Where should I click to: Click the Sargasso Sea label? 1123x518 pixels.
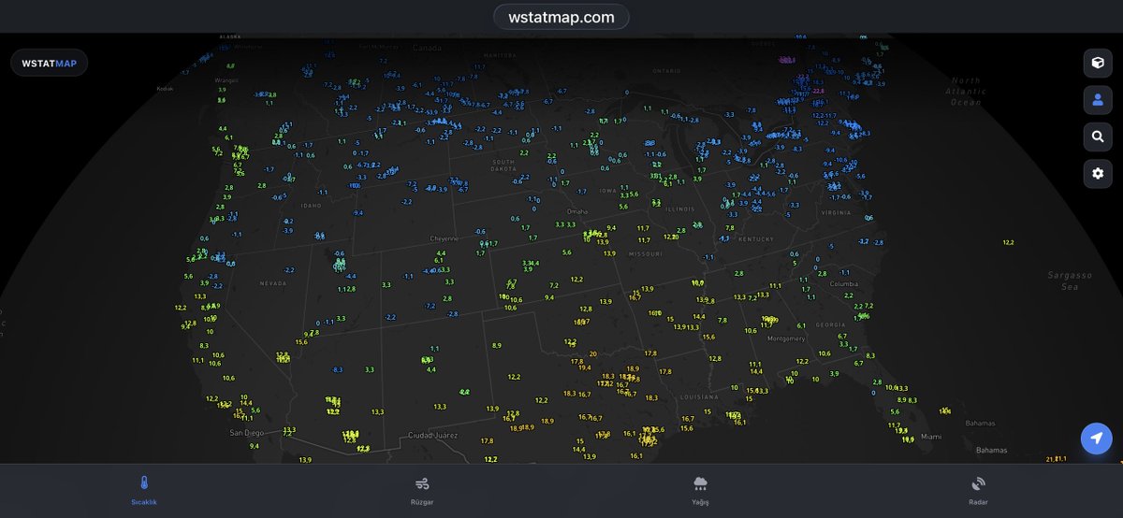(x=1070, y=281)
